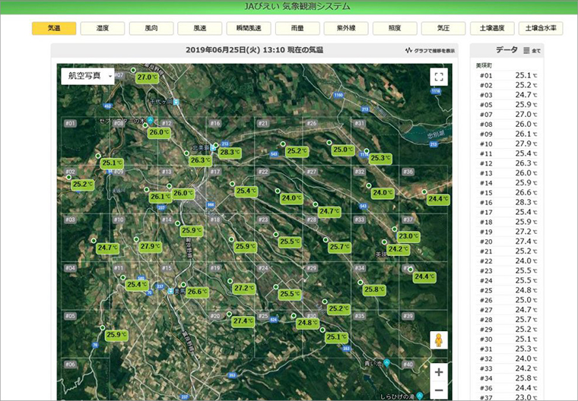This screenshot has height=401, width=578.
Task: Select the 25.3℃ sensor marker near #31
Action: pyautogui.click(x=380, y=158)
